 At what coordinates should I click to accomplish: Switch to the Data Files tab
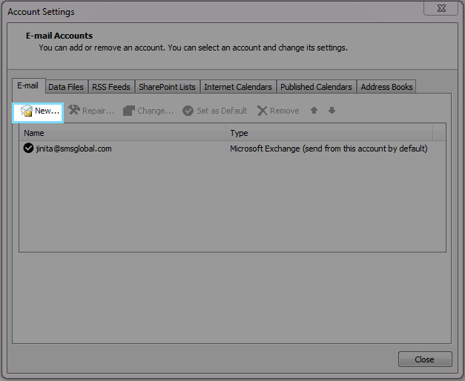tap(65, 87)
